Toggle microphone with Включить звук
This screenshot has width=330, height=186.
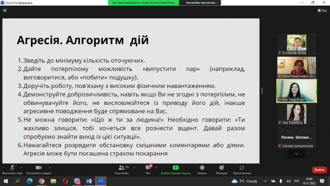click(12, 170)
